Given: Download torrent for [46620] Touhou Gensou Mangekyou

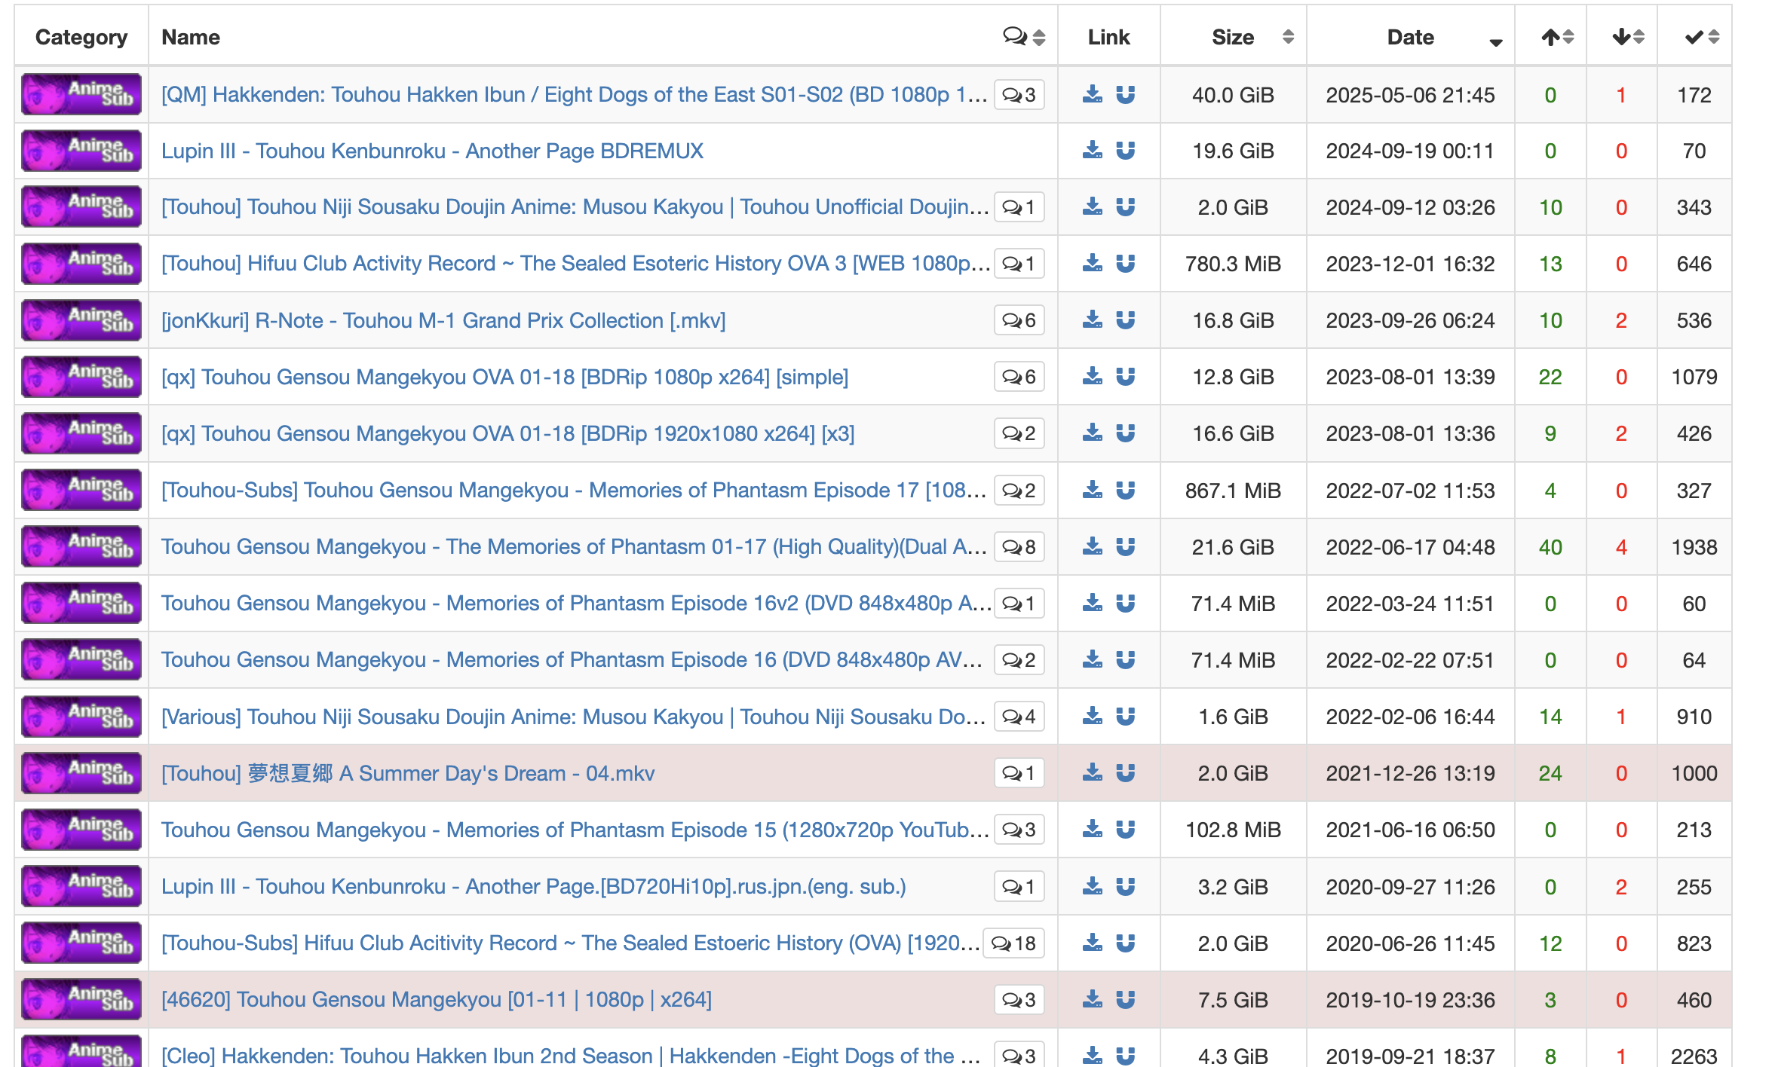Looking at the screenshot, I should (1092, 1000).
